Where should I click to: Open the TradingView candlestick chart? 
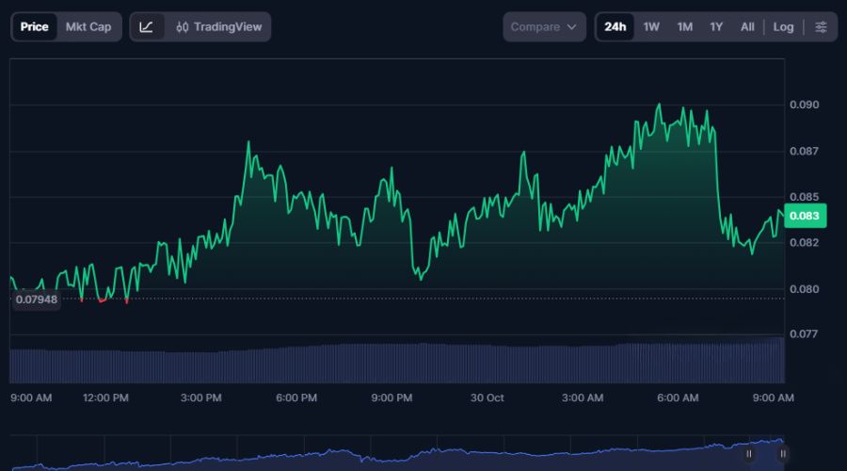pos(218,27)
